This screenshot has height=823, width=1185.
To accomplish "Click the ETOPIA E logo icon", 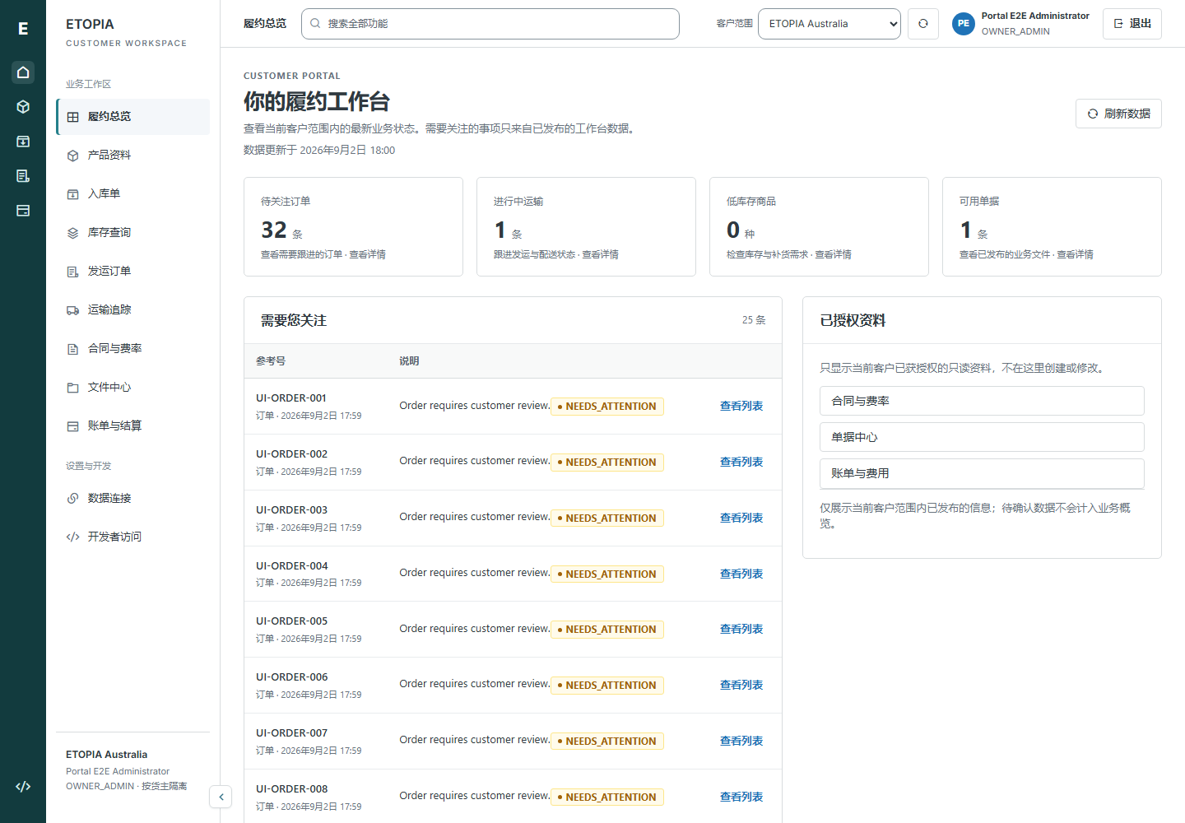I will click(23, 29).
